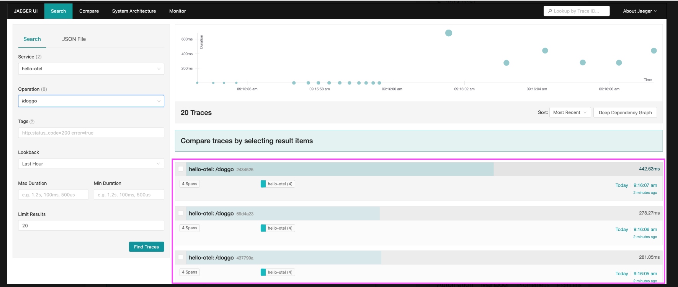Click the 442.63ms duration value

click(649, 169)
